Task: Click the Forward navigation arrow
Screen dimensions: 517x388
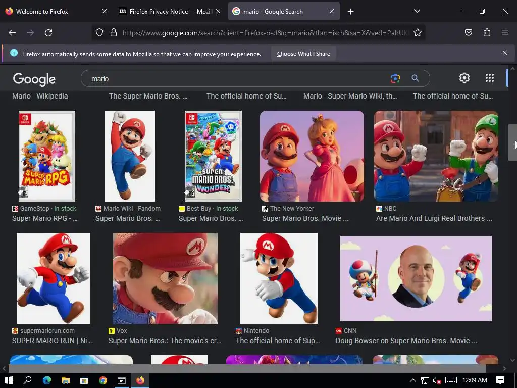Action: click(30, 33)
